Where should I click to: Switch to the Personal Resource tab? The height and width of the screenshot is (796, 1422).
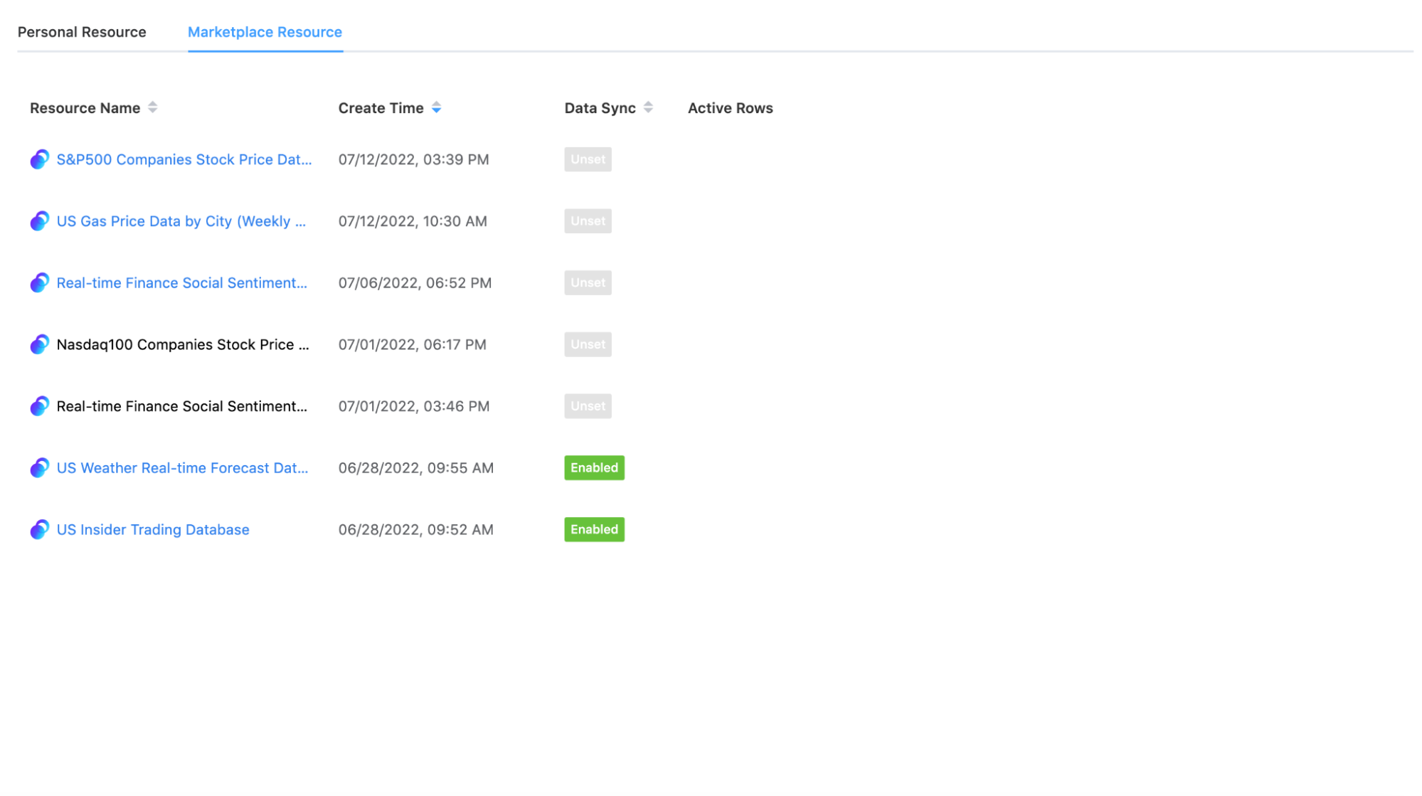(82, 32)
